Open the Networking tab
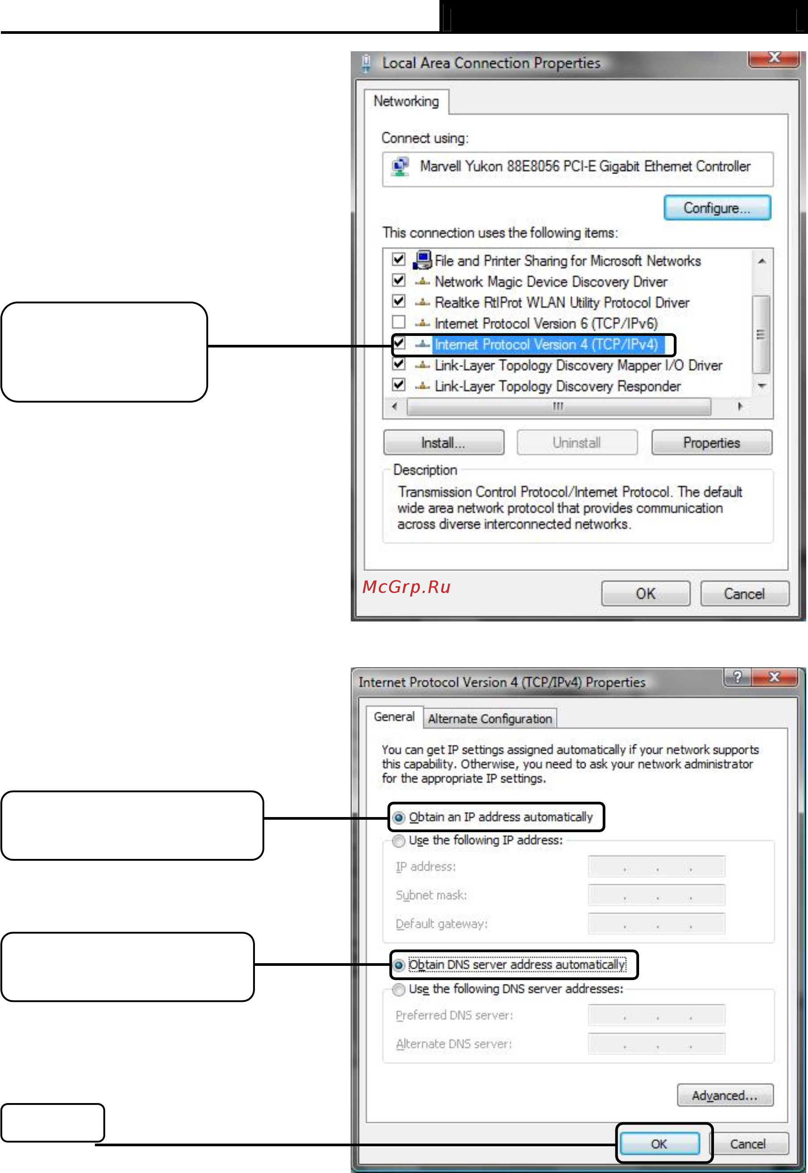 pyautogui.click(x=406, y=102)
